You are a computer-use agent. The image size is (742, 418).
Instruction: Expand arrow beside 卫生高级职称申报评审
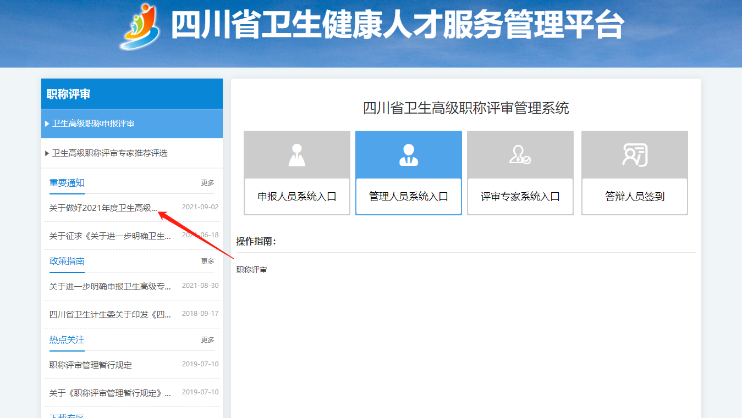pos(47,124)
